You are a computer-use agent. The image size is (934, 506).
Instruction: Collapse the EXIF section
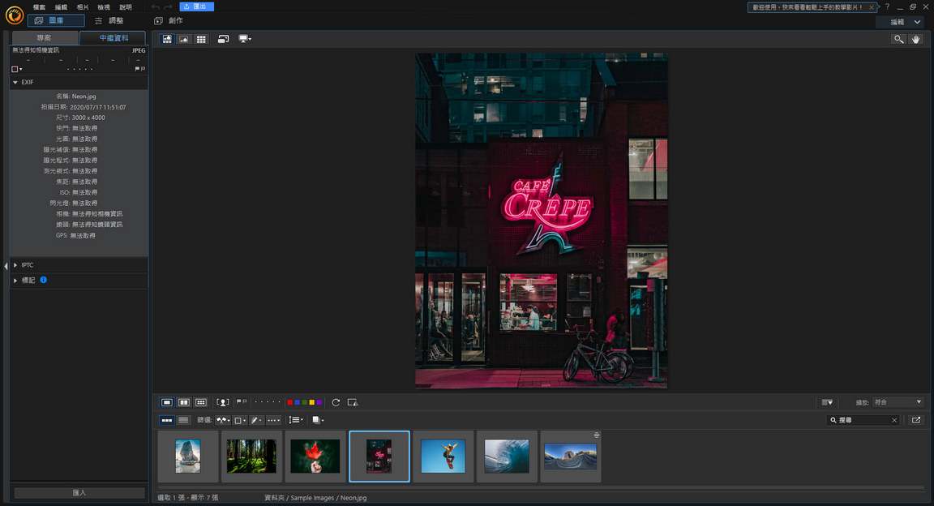point(15,82)
